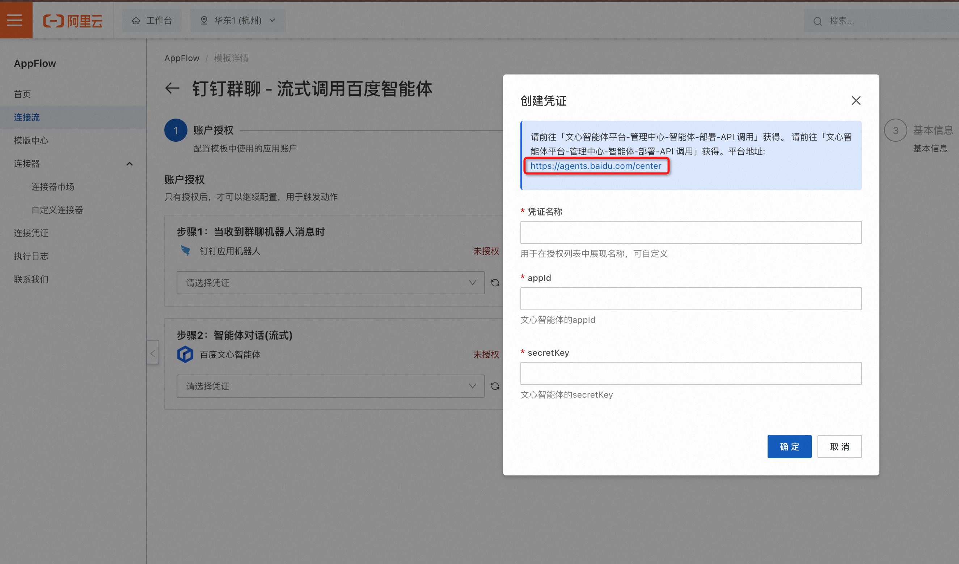Refresh DingTalk robot credential list
959x564 pixels.
[x=495, y=283]
